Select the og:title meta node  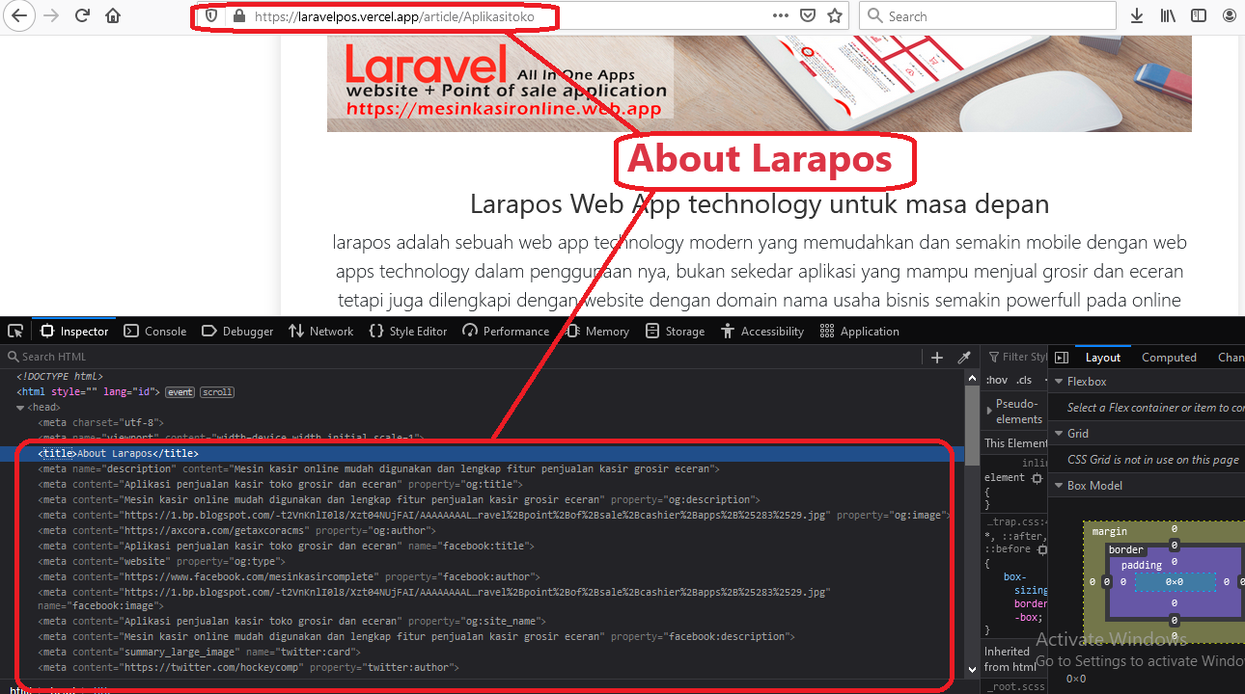click(281, 484)
